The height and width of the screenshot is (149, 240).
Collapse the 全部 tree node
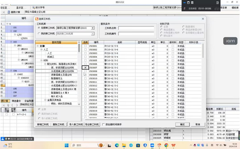38,46
